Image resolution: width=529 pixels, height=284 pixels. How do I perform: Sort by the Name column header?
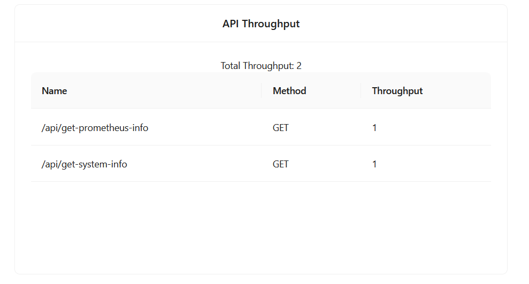pyautogui.click(x=55, y=91)
